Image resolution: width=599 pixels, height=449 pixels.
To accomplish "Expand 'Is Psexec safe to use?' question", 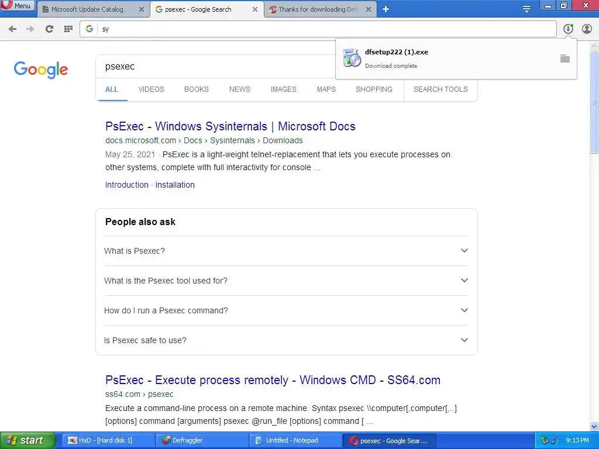I will (286, 340).
